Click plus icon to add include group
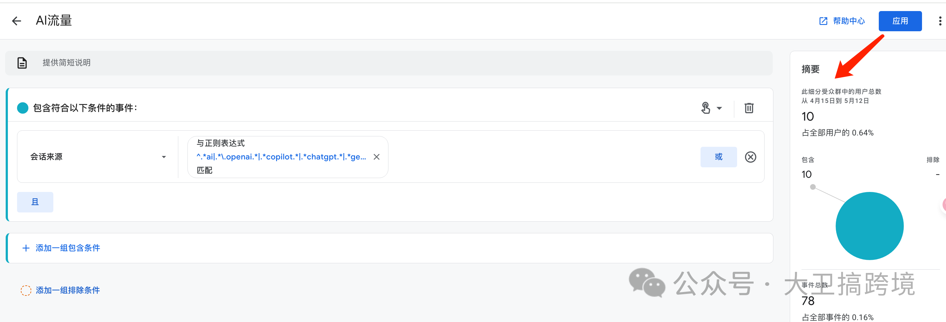 26,248
